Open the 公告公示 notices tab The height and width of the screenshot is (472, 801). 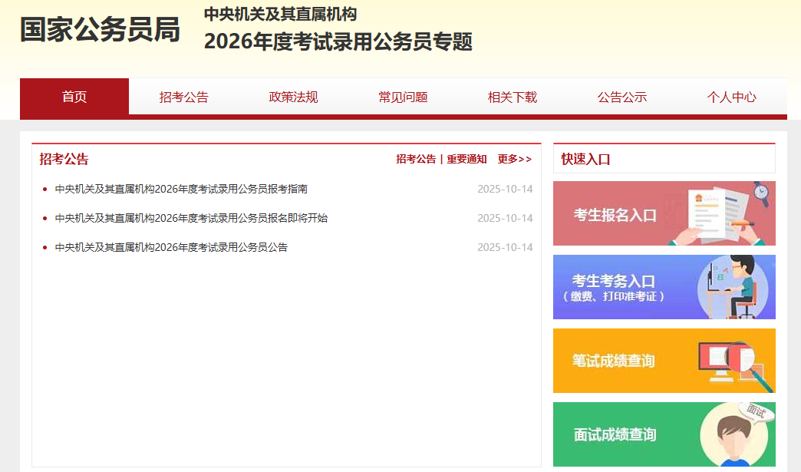point(621,97)
